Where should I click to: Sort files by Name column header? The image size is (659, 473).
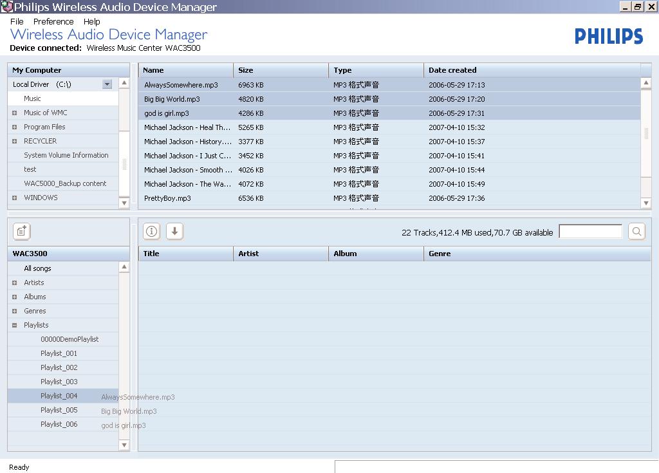186,70
